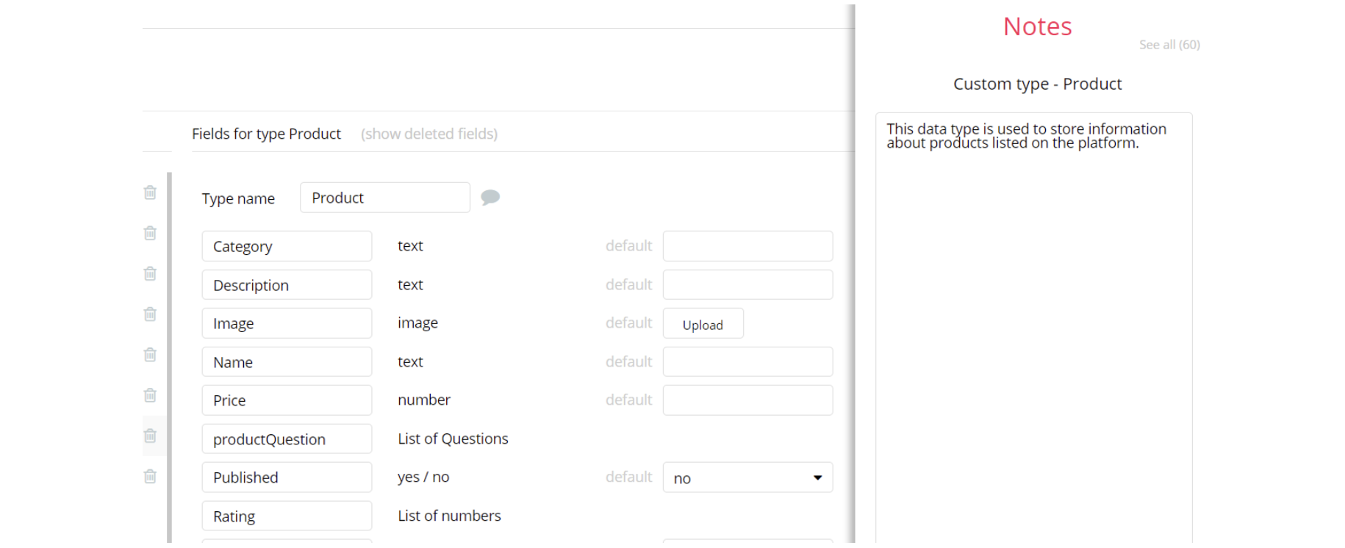The height and width of the screenshot is (548, 1345).
Task: Click the default value box for Price
Action: coord(747,400)
